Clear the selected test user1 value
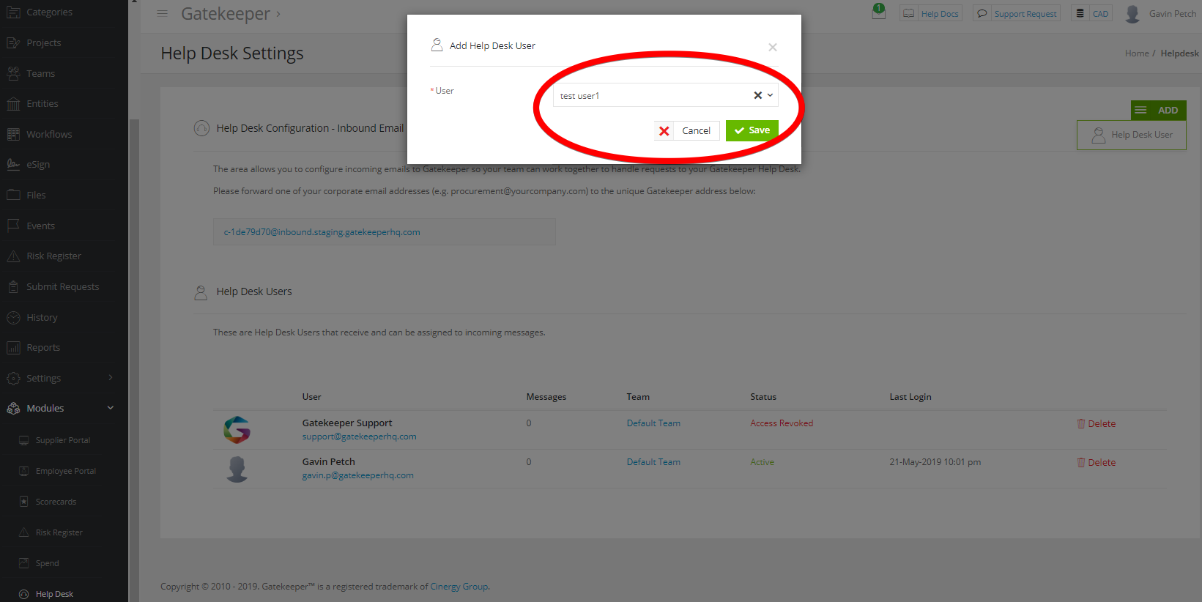Image resolution: width=1202 pixels, height=602 pixels. click(757, 95)
